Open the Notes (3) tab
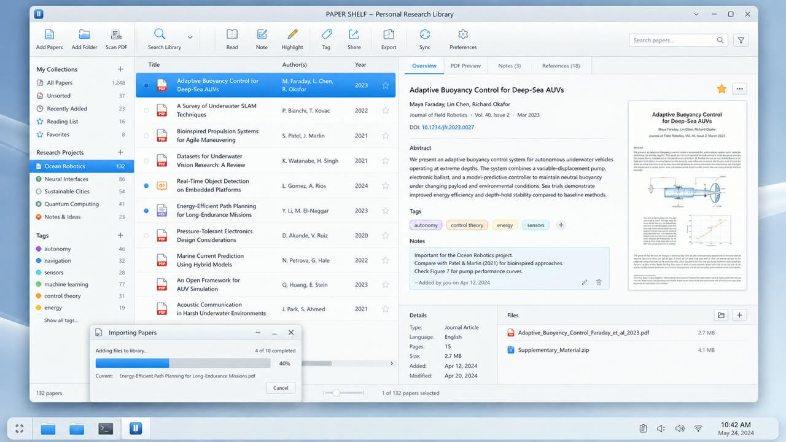This screenshot has height=442, width=786. [510, 66]
